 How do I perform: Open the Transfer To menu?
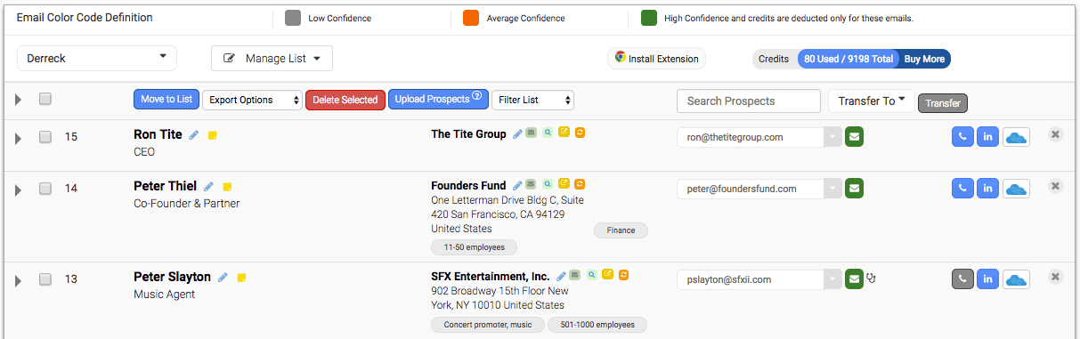point(872,101)
